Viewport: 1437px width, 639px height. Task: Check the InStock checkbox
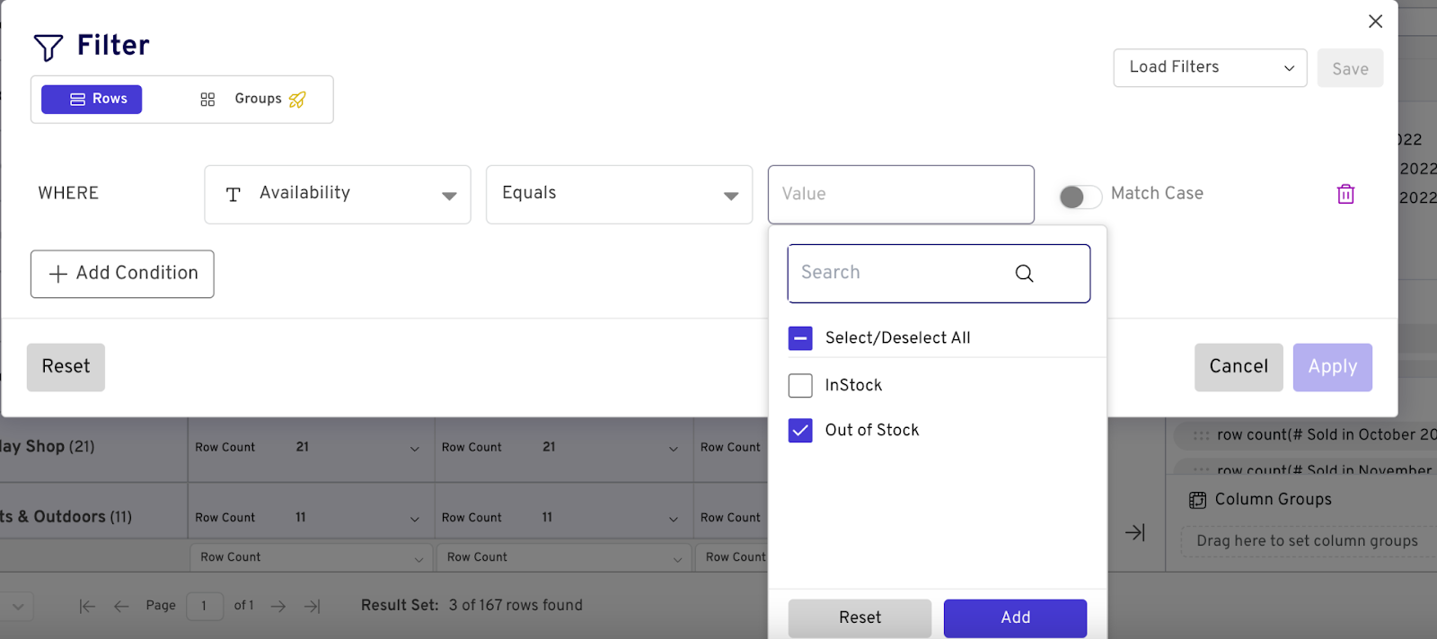point(800,386)
